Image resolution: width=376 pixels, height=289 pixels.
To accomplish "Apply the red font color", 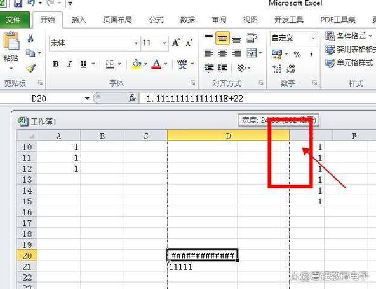I will [x=156, y=64].
